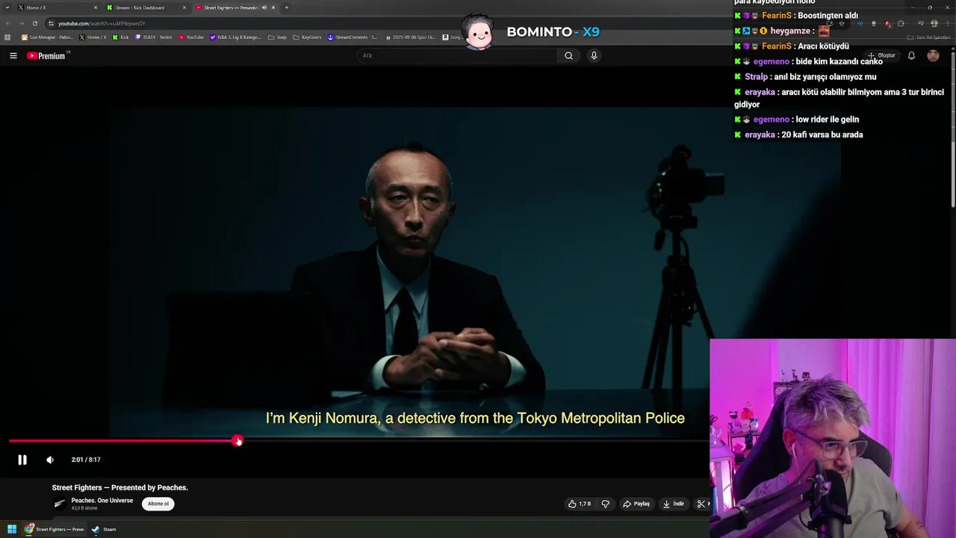Image resolution: width=956 pixels, height=538 pixels.
Task: Click the video title Street Fighters text
Action: (119, 487)
